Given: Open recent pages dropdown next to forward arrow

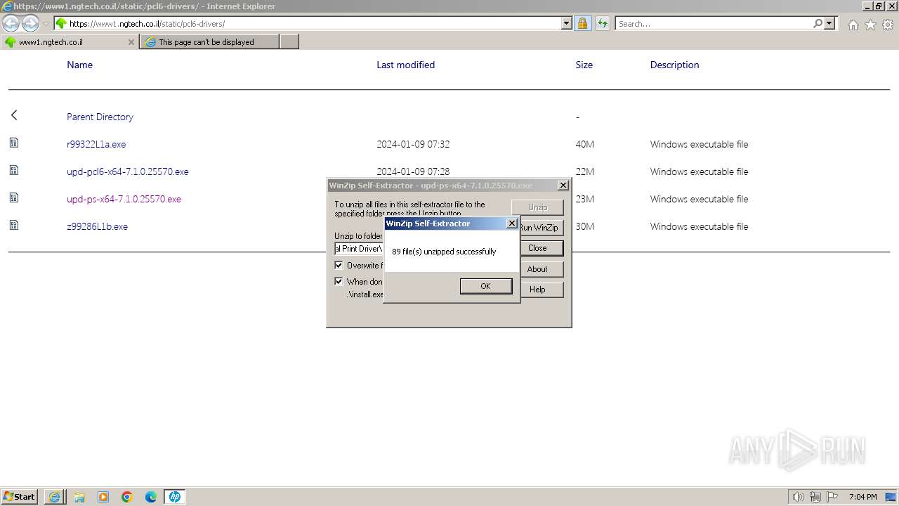Looking at the screenshot, I should [46, 24].
